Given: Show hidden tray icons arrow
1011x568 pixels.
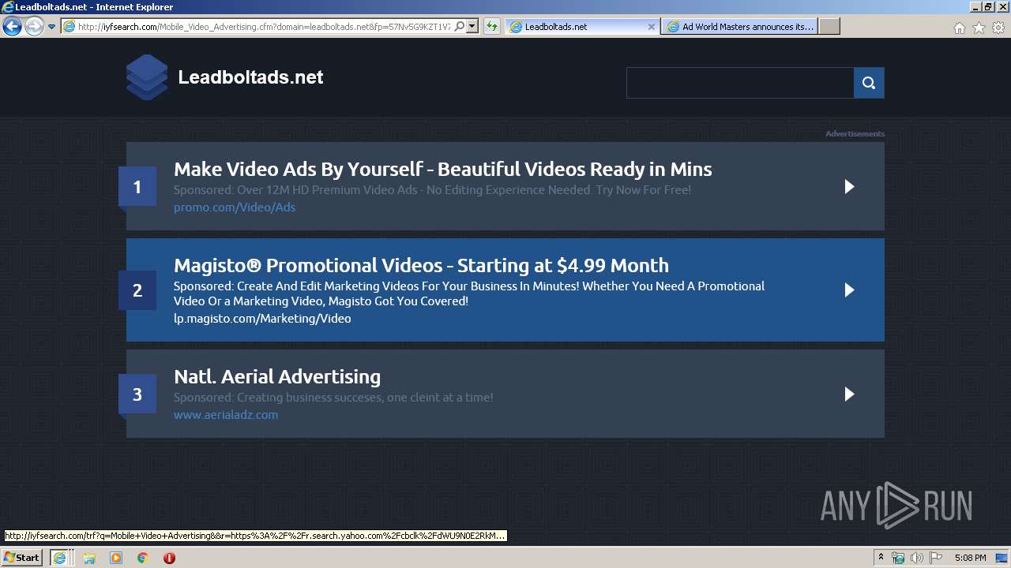Looking at the screenshot, I should (x=881, y=558).
